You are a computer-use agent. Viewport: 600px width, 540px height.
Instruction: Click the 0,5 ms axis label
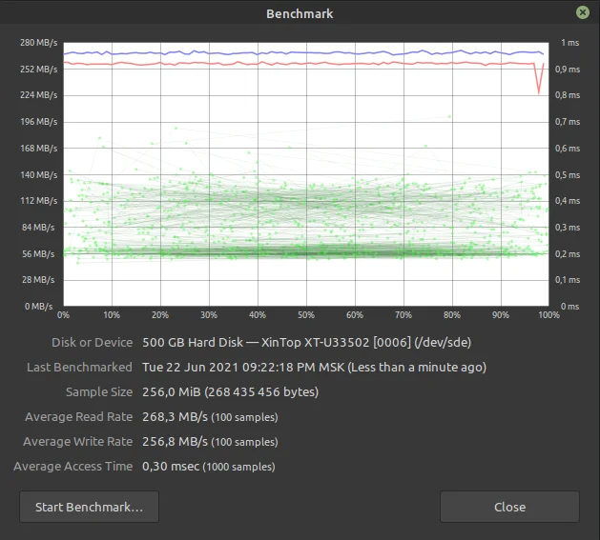tap(568, 175)
